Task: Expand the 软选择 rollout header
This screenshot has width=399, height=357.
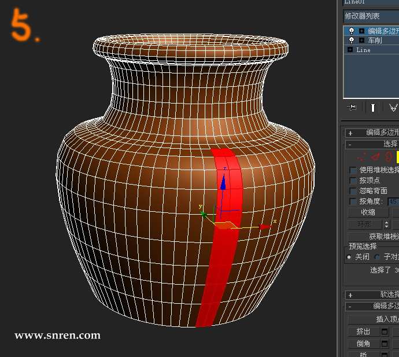Action: tap(372, 295)
